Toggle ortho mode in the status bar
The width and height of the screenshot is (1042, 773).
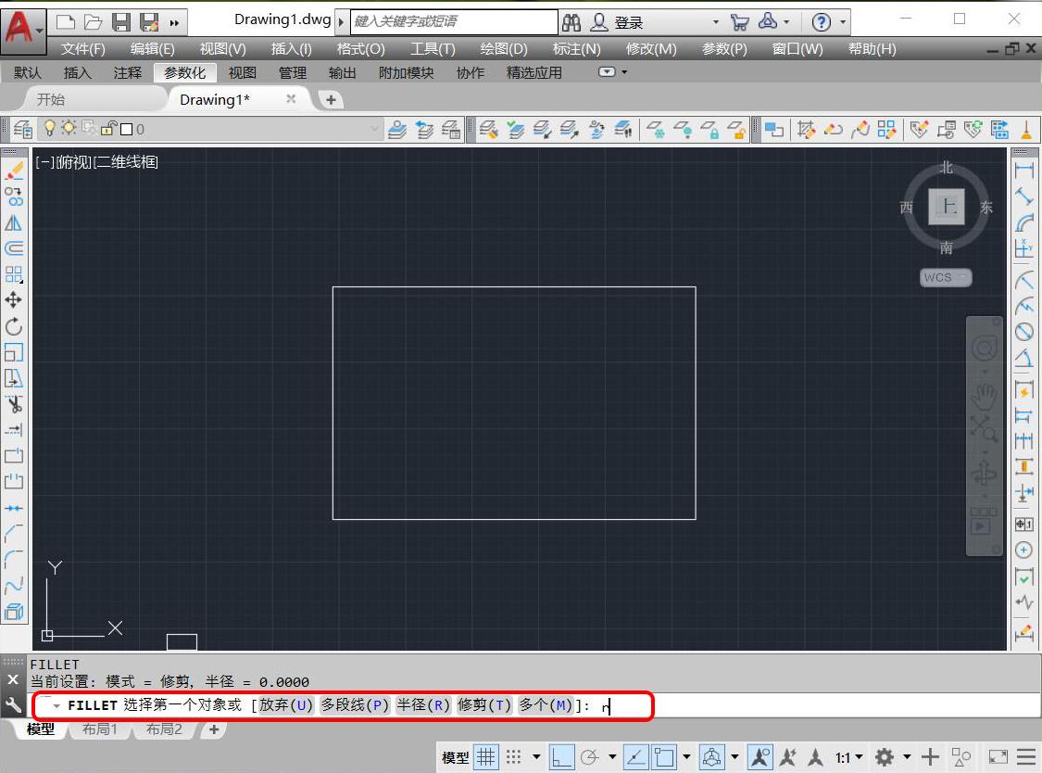pyautogui.click(x=562, y=756)
